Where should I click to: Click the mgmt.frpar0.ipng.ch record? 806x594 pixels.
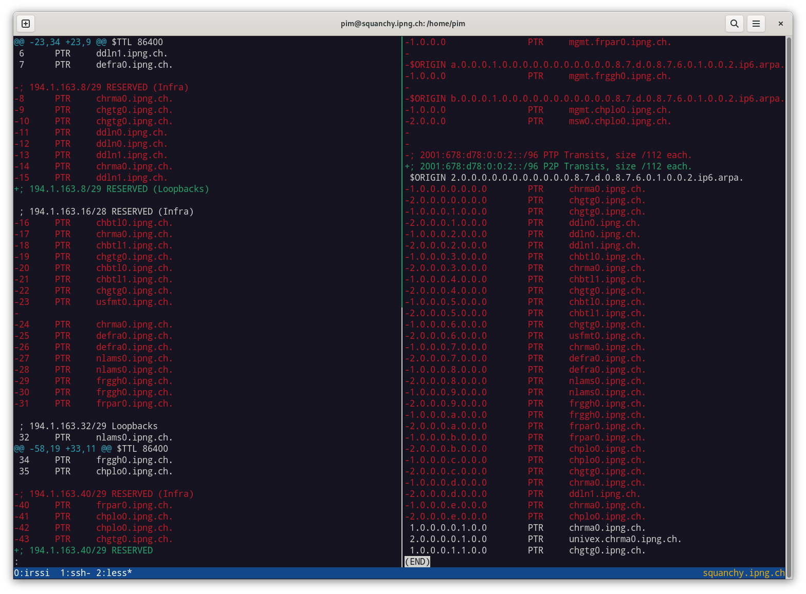pyautogui.click(x=619, y=42)
